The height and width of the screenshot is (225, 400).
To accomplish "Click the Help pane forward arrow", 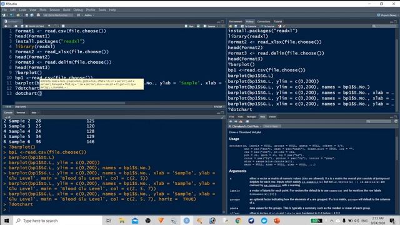I will click(x=236, y=121).
